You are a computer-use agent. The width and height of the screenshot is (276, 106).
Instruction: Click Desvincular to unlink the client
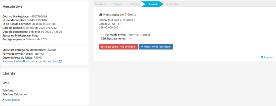[13, 100]
